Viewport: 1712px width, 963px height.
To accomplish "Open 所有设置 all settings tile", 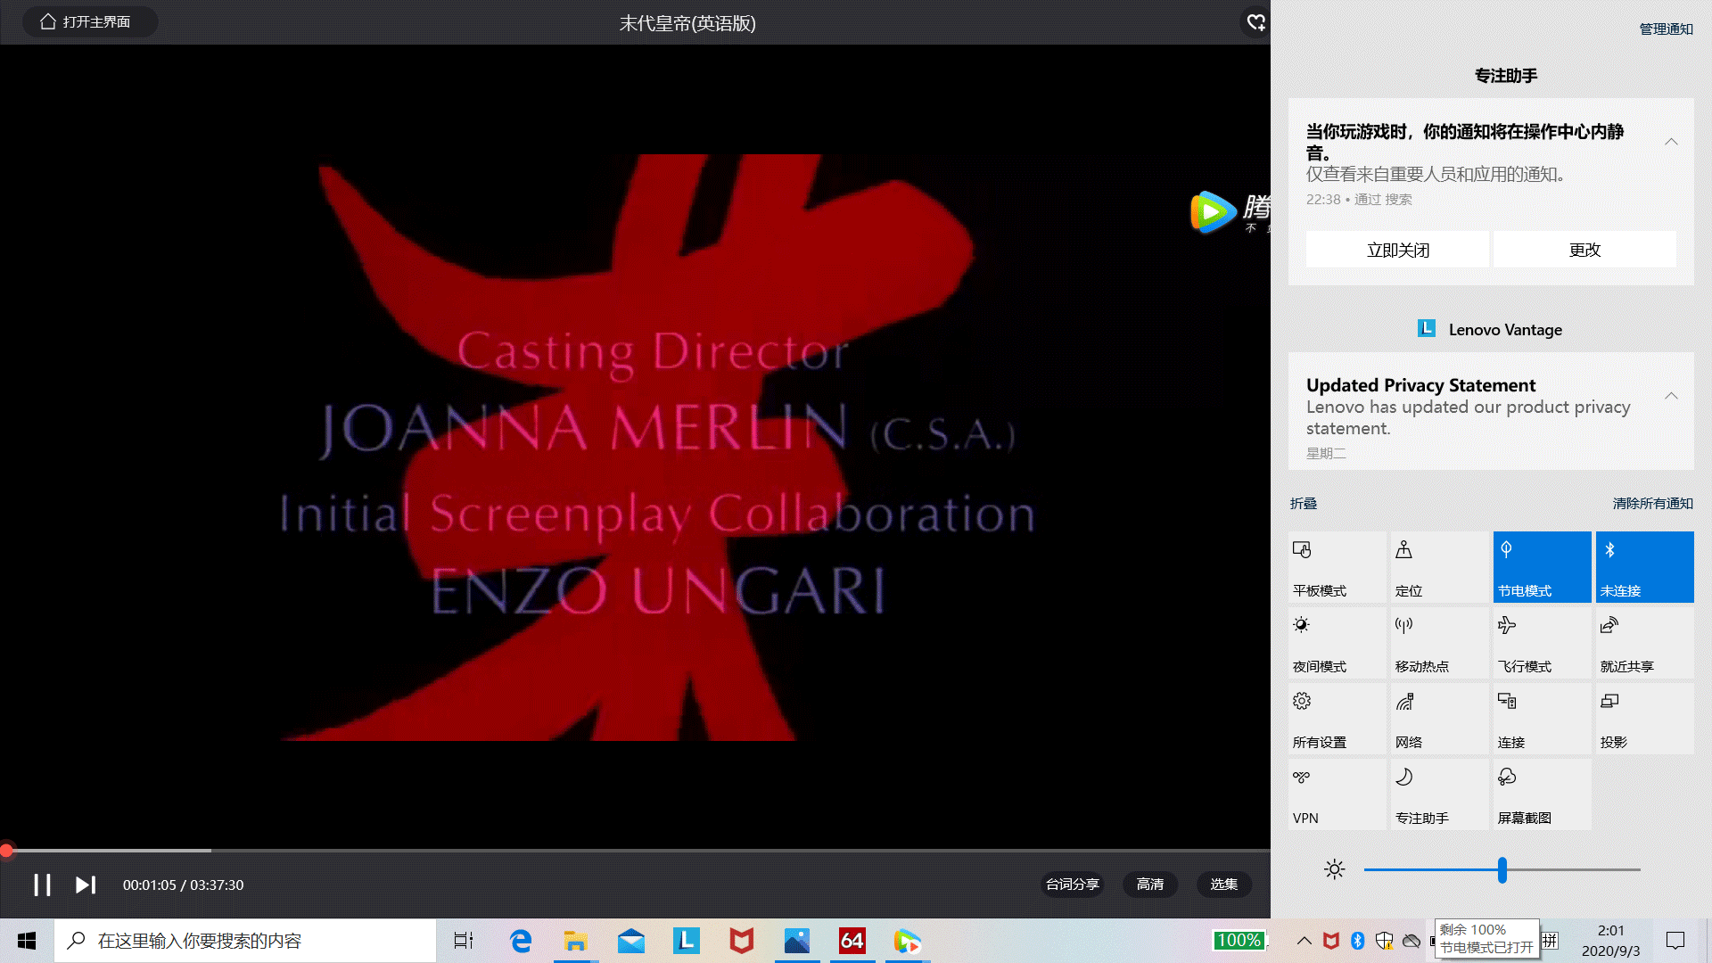I will pos(1337,719).
